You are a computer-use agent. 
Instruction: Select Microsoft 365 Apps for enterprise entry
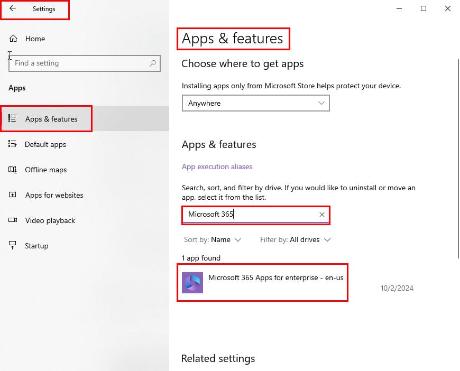tap(298, 282)
